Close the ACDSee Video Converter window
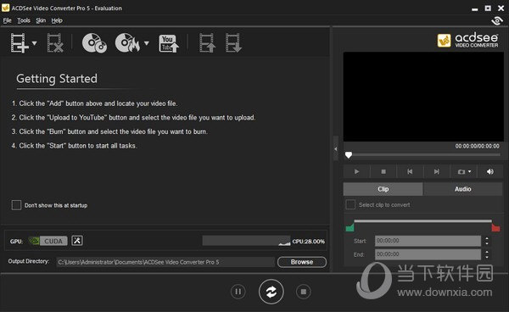 [x=501, y=8]
